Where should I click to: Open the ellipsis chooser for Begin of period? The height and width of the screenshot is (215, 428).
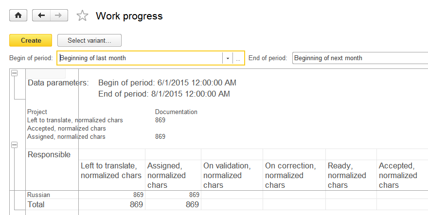(238, 58)
